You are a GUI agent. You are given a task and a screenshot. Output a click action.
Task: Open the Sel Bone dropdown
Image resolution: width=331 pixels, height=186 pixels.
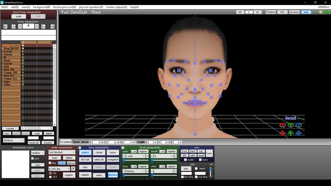[x=14, y=140]
